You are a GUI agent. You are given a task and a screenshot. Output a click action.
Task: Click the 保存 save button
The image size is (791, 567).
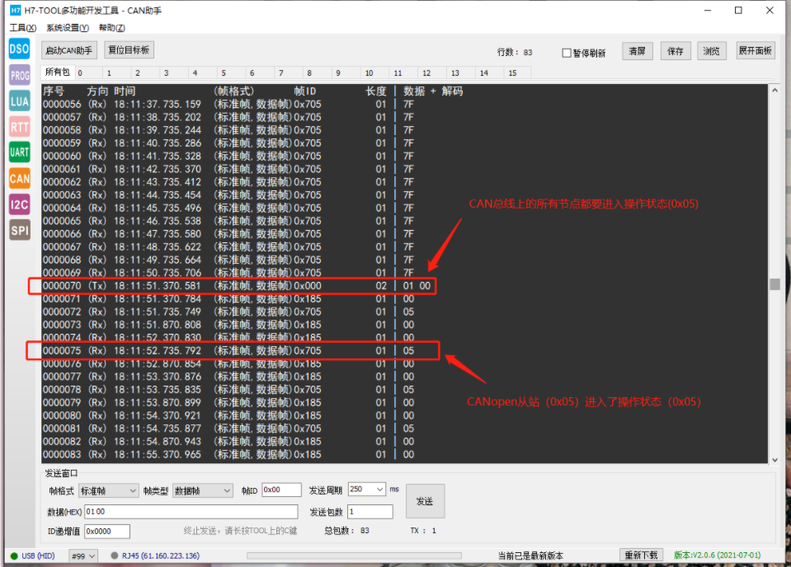pos(675,50)
